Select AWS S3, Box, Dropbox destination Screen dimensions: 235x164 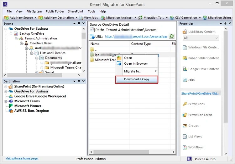pyautogui.click(x=31, y=111)
